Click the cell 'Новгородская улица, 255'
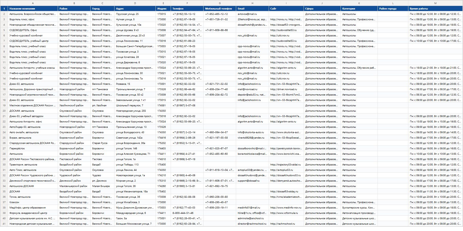463x231 pixels. click(x=135, y=111)
